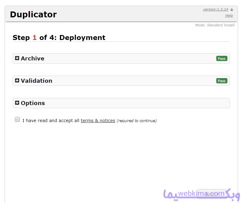Open the terms & notices link
The height and width of the screenshot is (203, 242).
click(98, 121)
